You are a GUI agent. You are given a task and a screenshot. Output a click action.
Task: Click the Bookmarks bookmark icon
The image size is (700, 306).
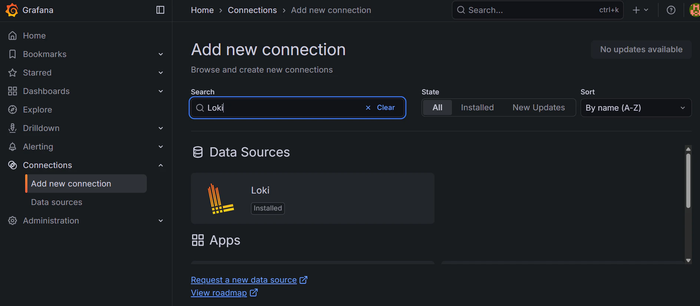click(13, 54)
